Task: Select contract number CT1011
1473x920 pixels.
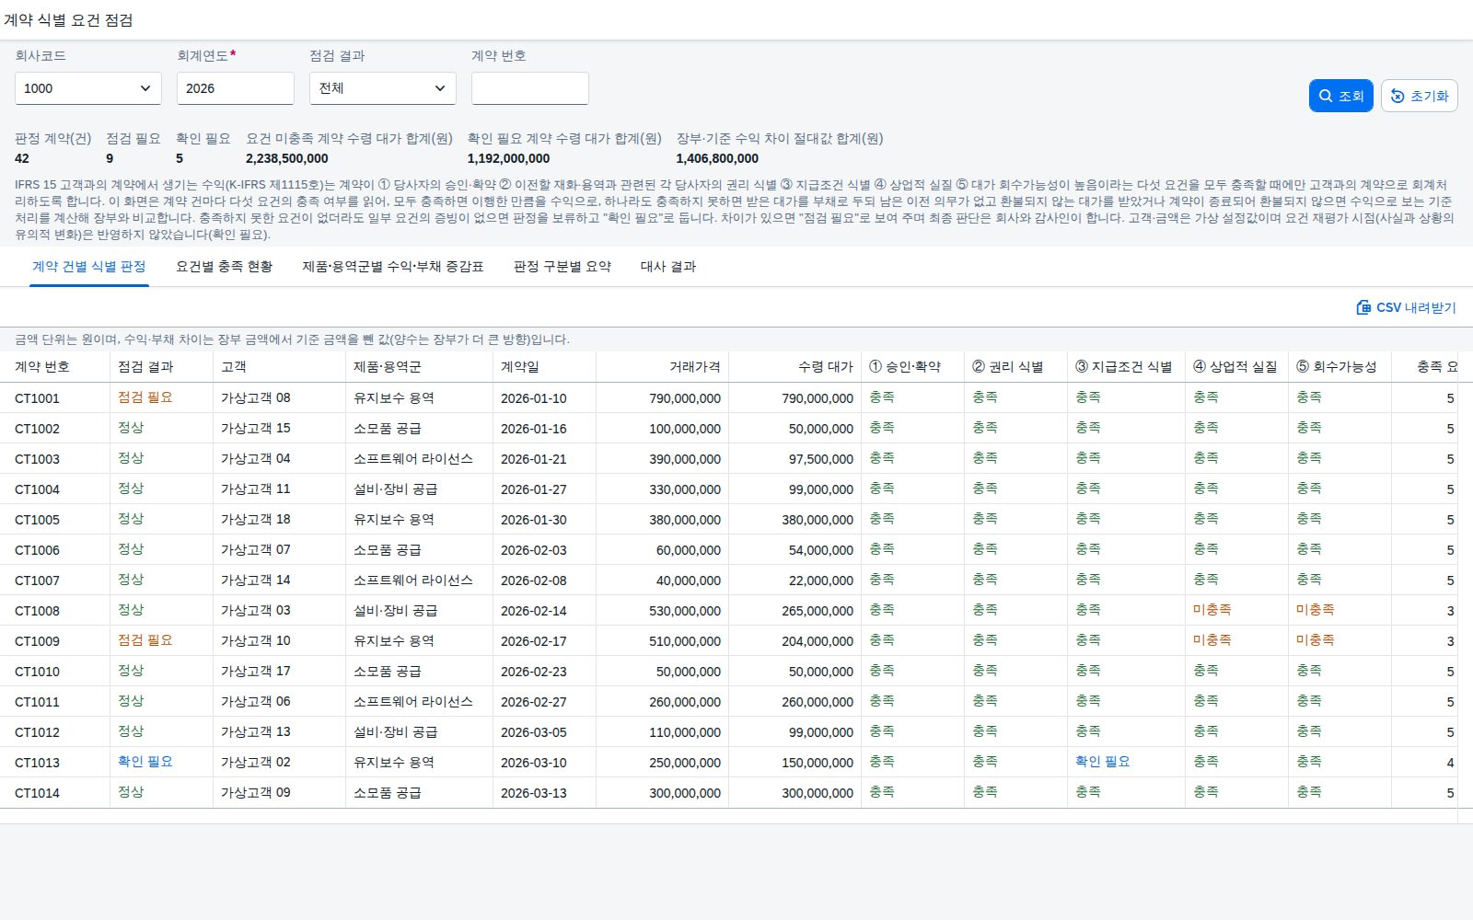Action: [x=37, y=702]
